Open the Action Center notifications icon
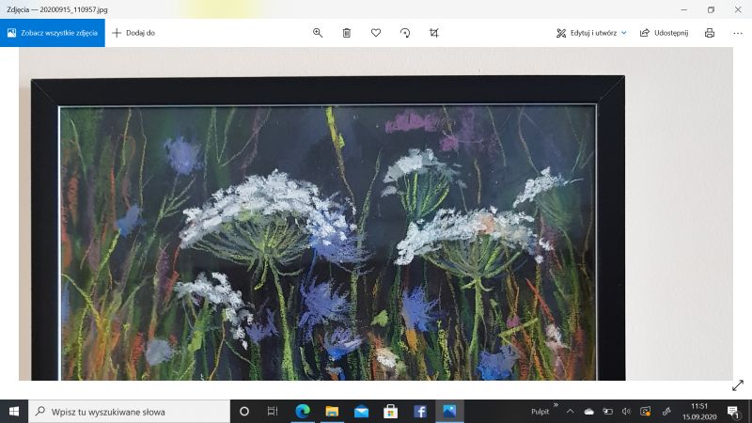This screenshot has height=423, width=752. (733, 412)
